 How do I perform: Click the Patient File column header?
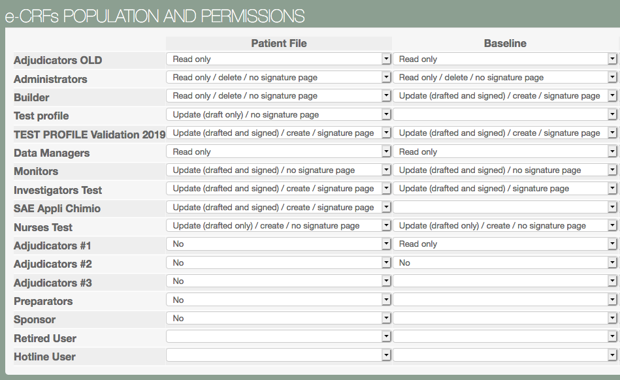pos(279,43)
